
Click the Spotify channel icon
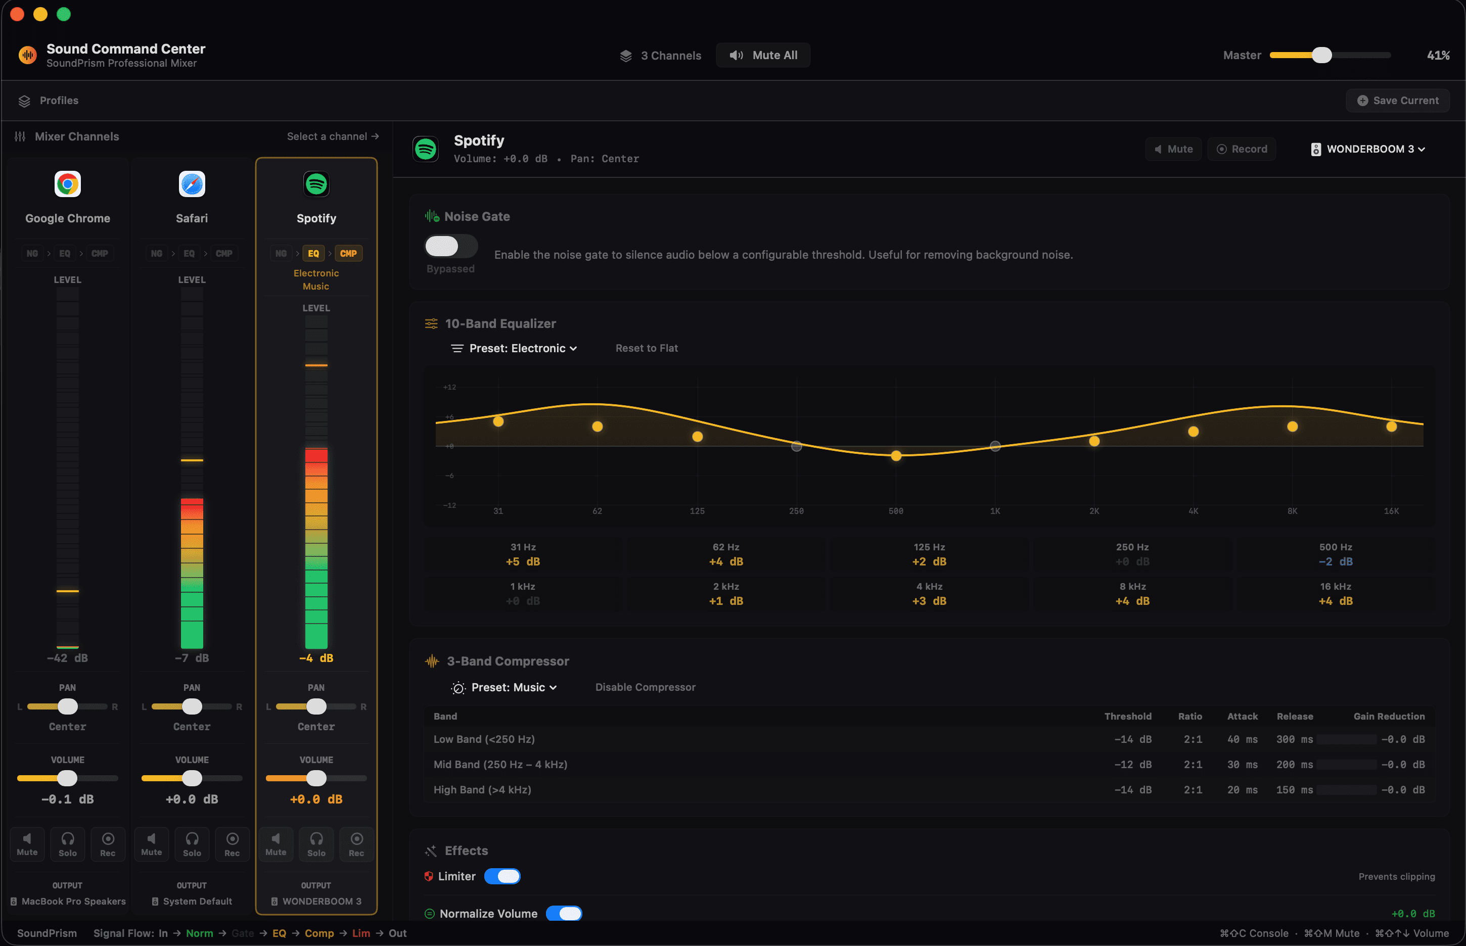(316, 183)
